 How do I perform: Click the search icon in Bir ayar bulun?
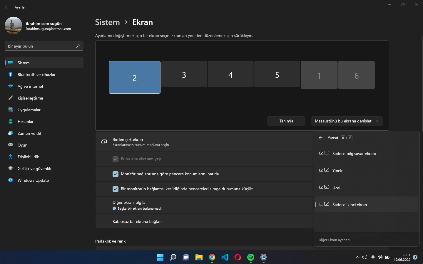[x=78, y=46]
